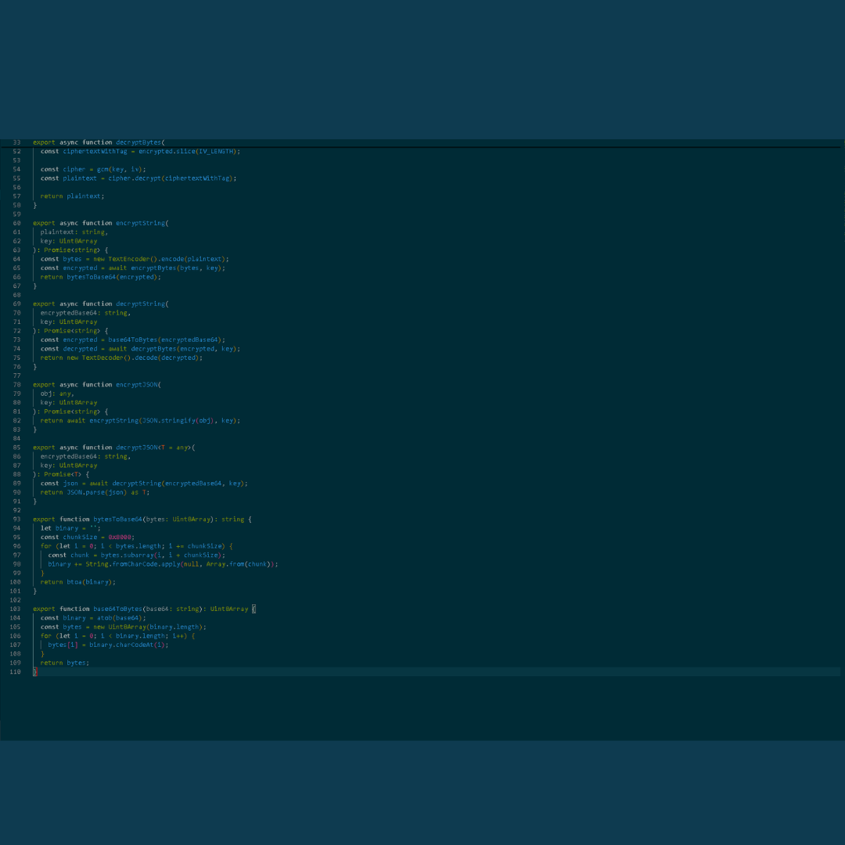Viewport: 845px width, 845px height.
Task: Click the encryptString function name
Action: pyautogui.click(x=140, y=223)
